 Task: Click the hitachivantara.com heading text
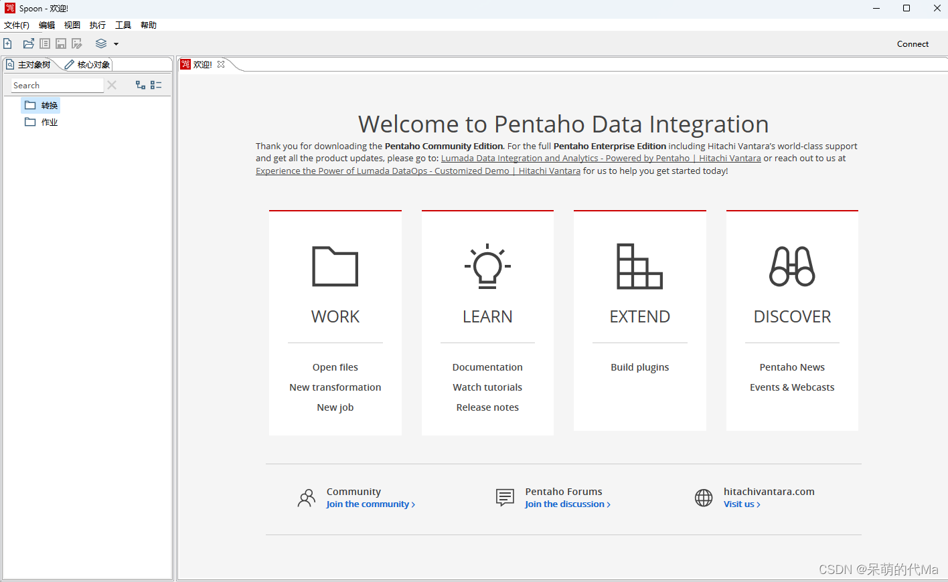pyautogui.click(x=769, y=492)
